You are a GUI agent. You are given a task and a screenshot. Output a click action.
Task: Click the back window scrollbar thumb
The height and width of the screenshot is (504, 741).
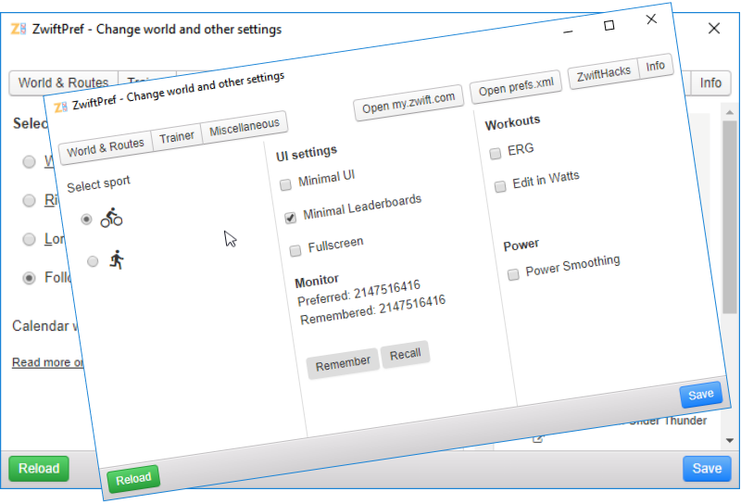(x=730, y=218)
